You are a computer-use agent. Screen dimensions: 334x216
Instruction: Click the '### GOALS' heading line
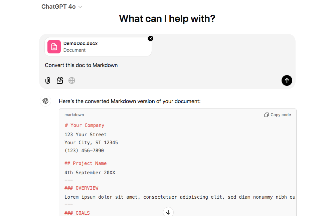(x=77, y=213)
